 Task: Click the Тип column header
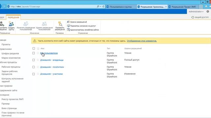tap(108, 49)
